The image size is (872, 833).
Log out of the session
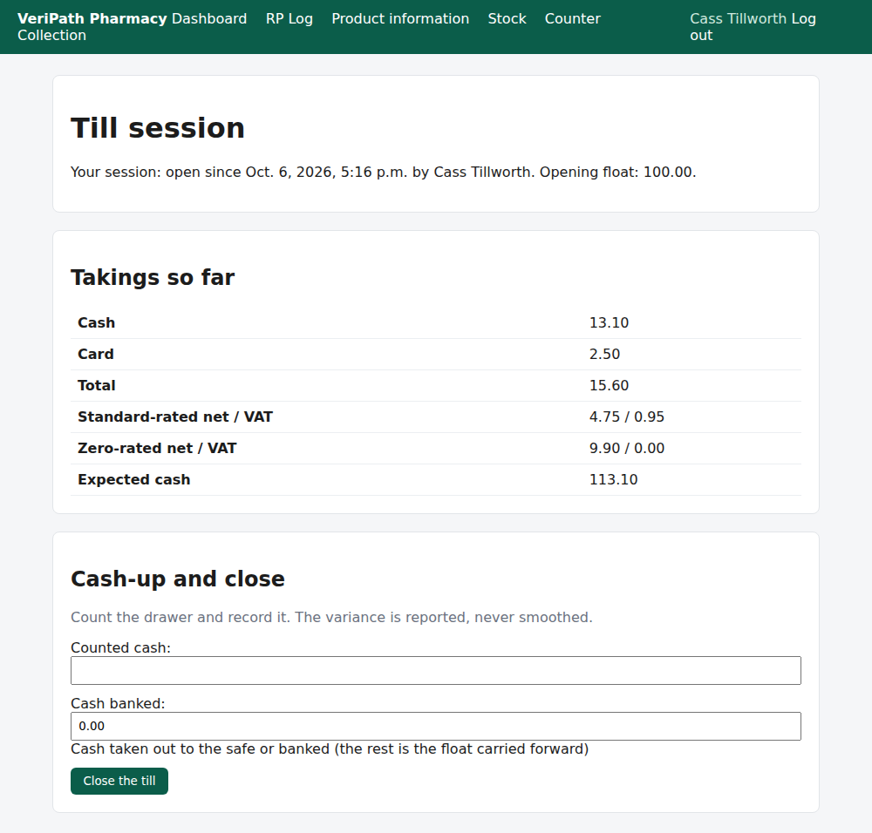click(804, 18)
